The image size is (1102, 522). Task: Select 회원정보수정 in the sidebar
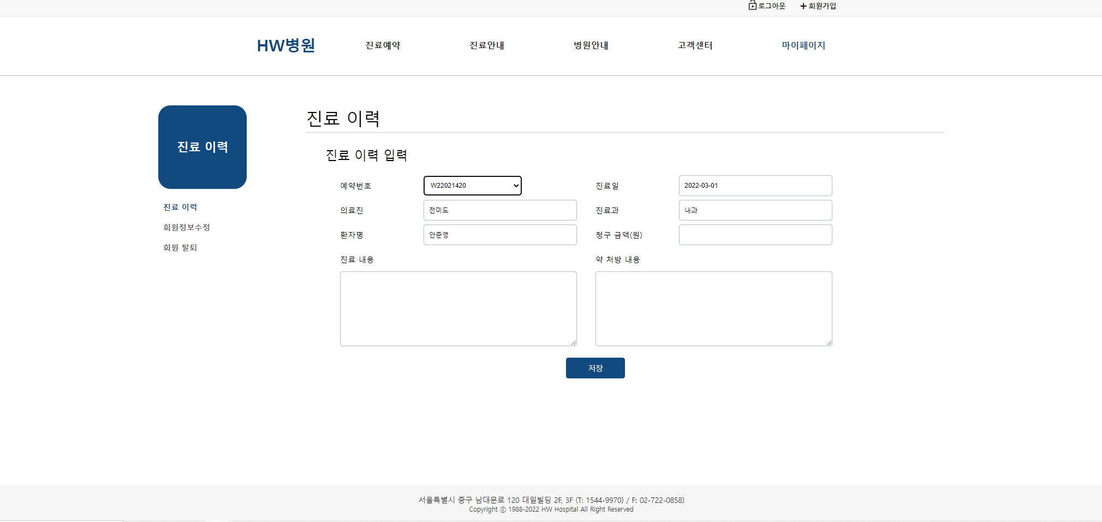point(187,227)
